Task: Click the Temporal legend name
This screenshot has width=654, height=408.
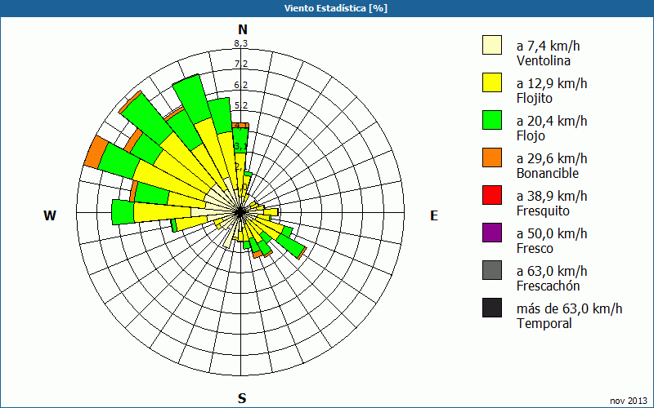Action: (x=544, y=323)
